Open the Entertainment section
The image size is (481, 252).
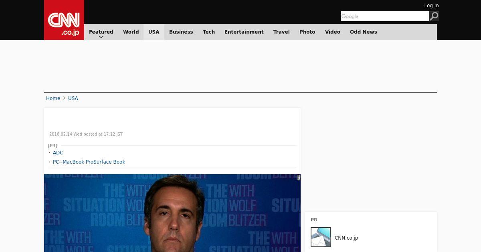pos(244,32)
